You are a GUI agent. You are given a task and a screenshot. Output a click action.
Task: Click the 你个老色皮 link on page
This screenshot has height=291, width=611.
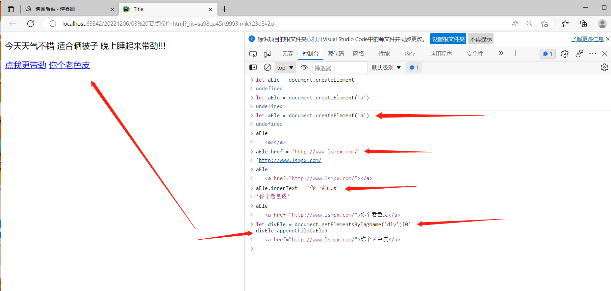click(x=69, y=65)
